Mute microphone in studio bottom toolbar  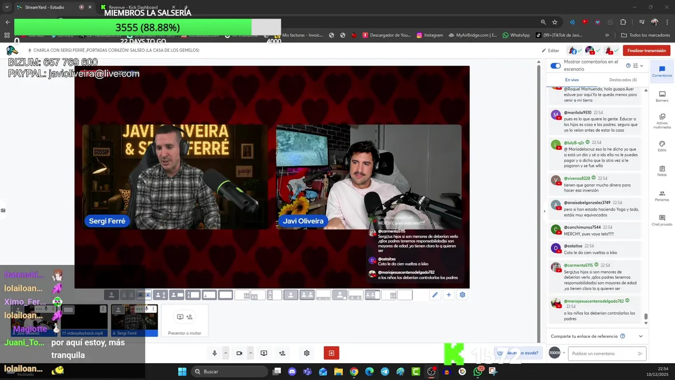[215, 353]
